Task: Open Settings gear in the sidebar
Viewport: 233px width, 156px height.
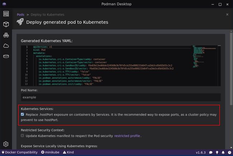Action: click(6, 144)
